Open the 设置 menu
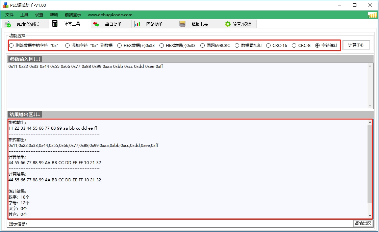379x232 pixels. (x=39, y=15)
